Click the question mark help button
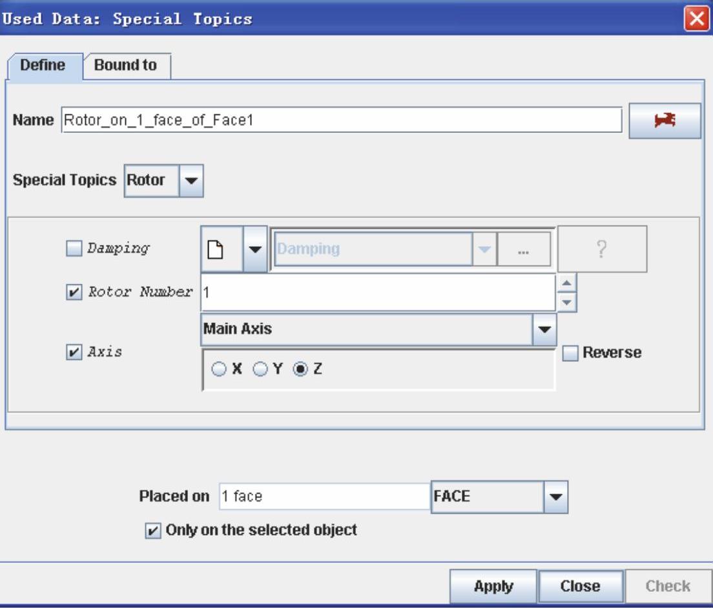 [x=601, y=249]
